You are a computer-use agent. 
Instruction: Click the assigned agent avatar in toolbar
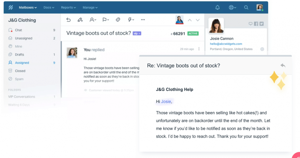tap(180, 20)
